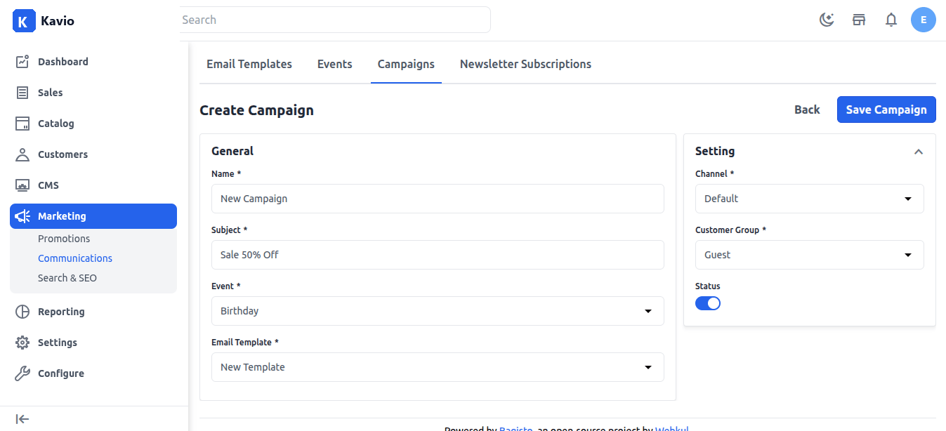Click the Reporting pie chart icon
Viewport: 946px width, 431px height.
[22, 312]
